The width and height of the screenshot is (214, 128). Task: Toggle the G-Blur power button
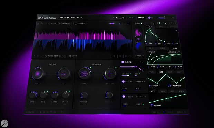click(x=124, y=97)
